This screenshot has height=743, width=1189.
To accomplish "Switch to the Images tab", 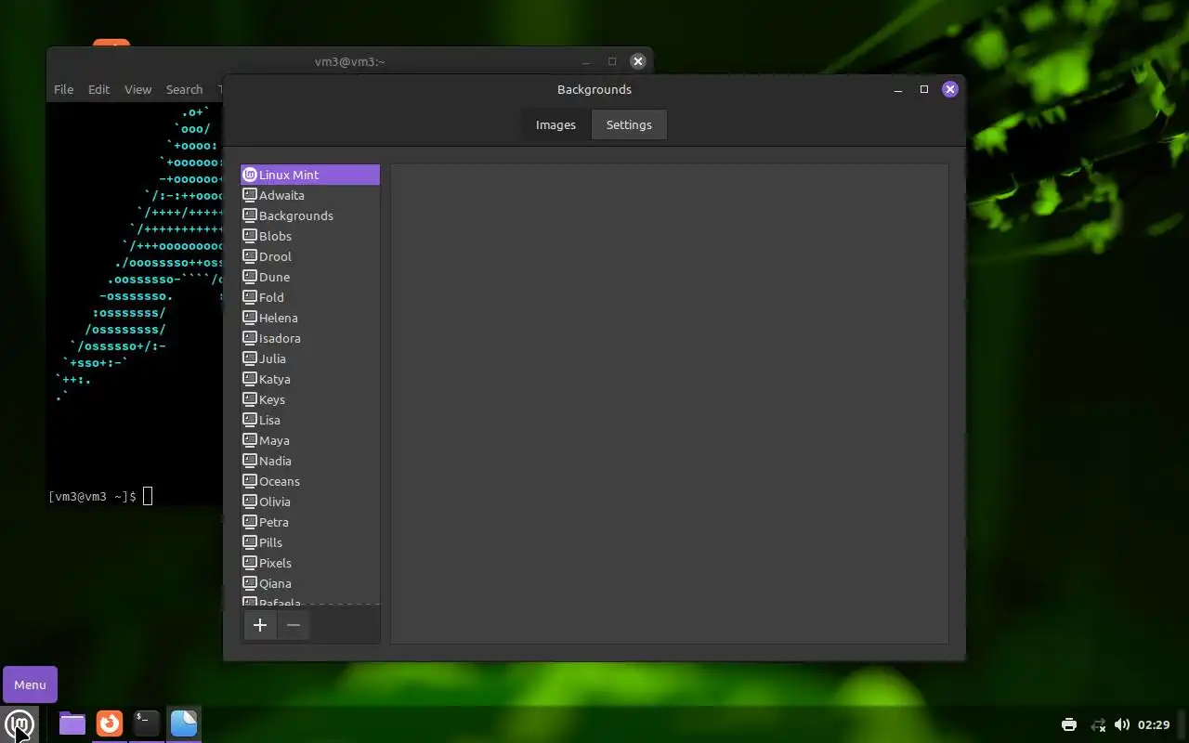I will [x=555, y=124].
